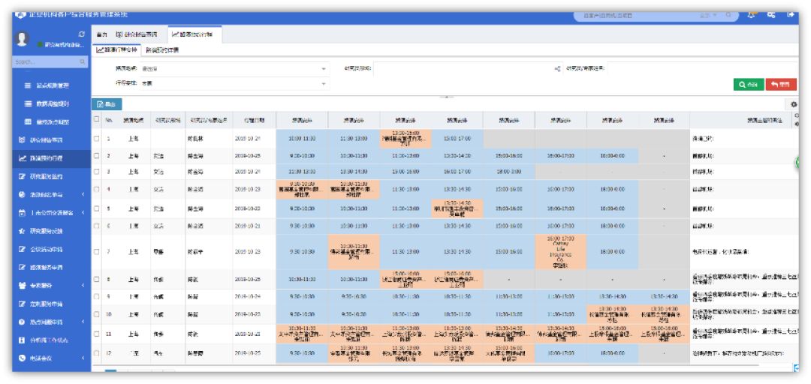This screenshot has height=384, width=811.
Task: Expand the question-mark icon sidebar menu
Action: tap(51, 322)
